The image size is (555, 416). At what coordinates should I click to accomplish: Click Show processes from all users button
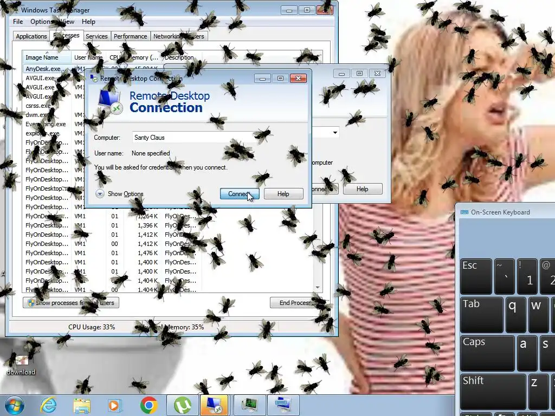point(71,303)
